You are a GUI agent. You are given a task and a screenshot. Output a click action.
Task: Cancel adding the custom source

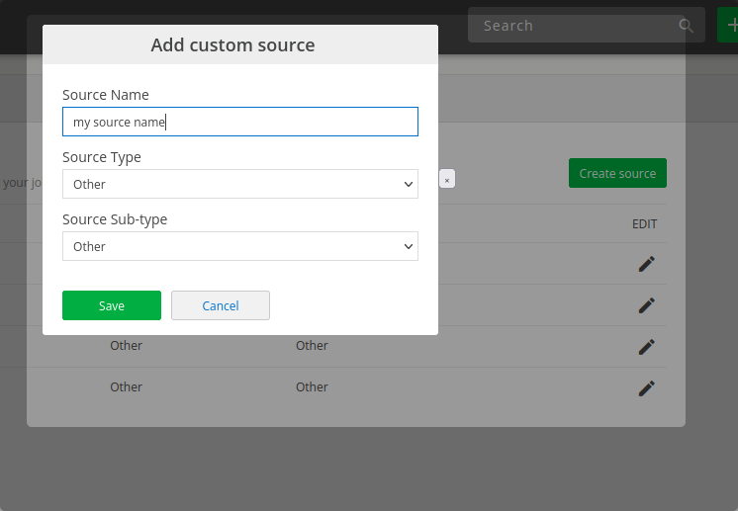tap(221, 305)
